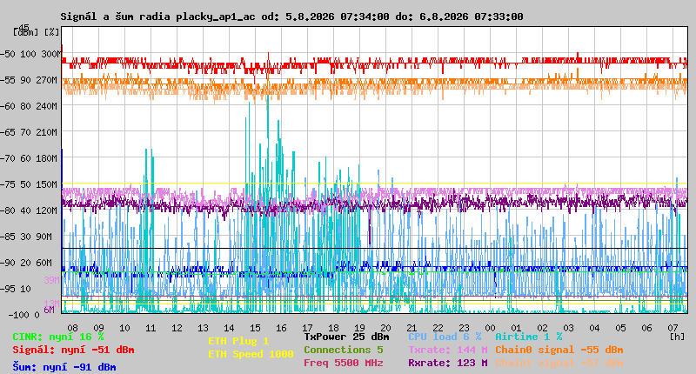Select the "Signál: nyní -51 dBm" legend entry

point(73,350)
